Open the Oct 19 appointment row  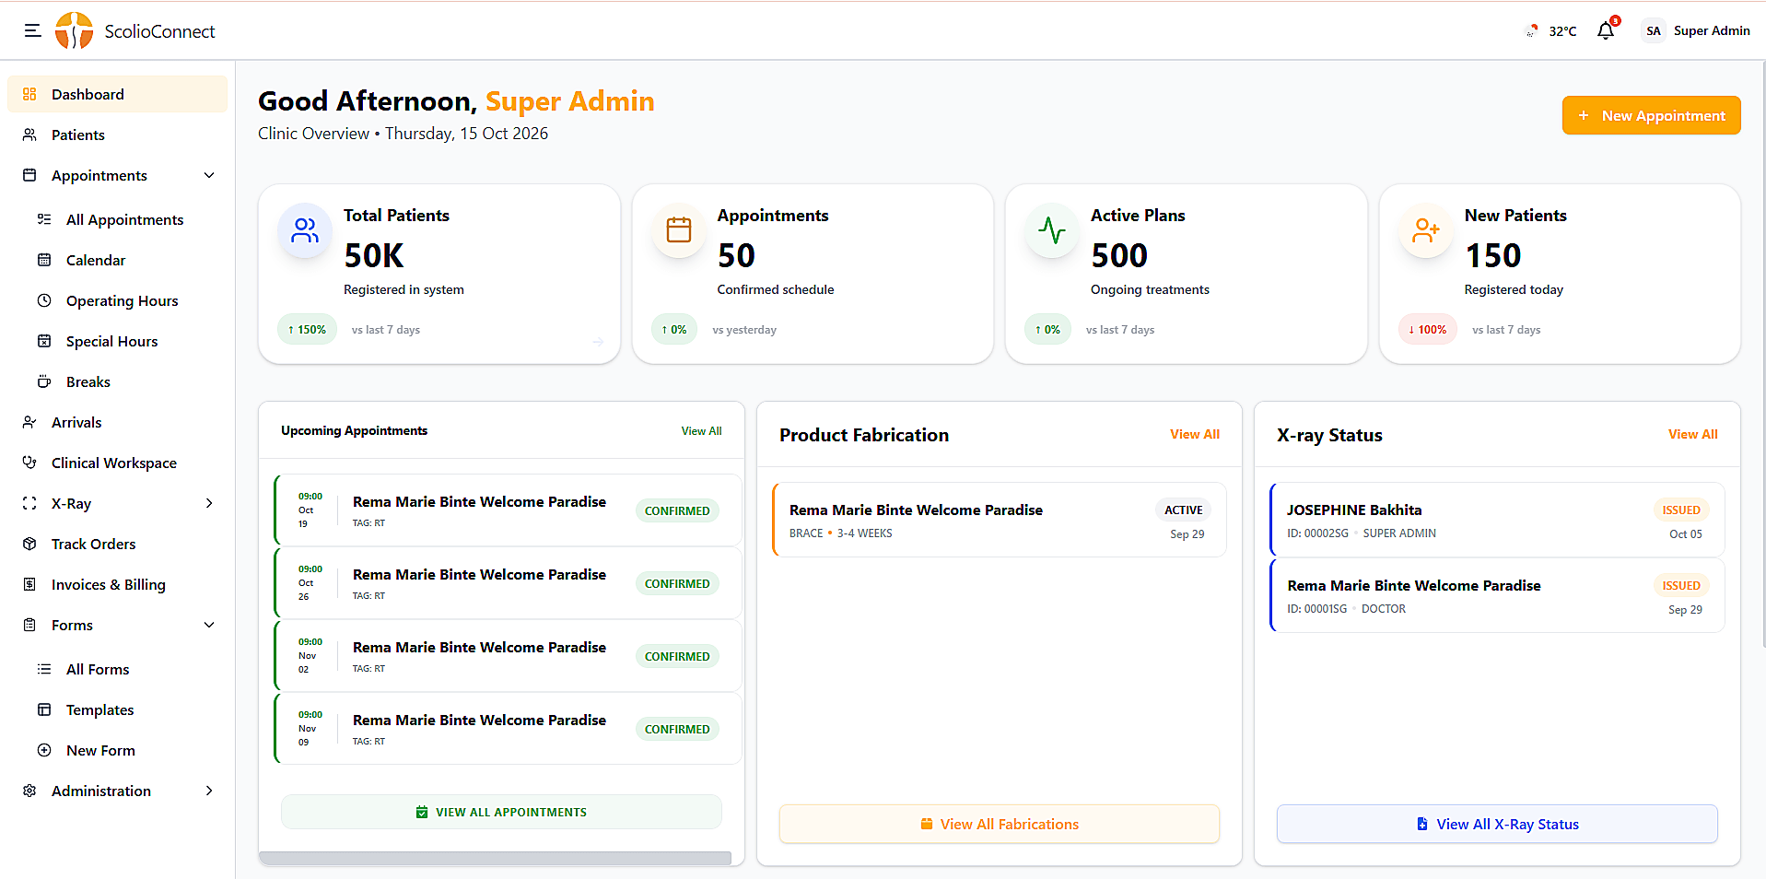(x=508, y=510)
